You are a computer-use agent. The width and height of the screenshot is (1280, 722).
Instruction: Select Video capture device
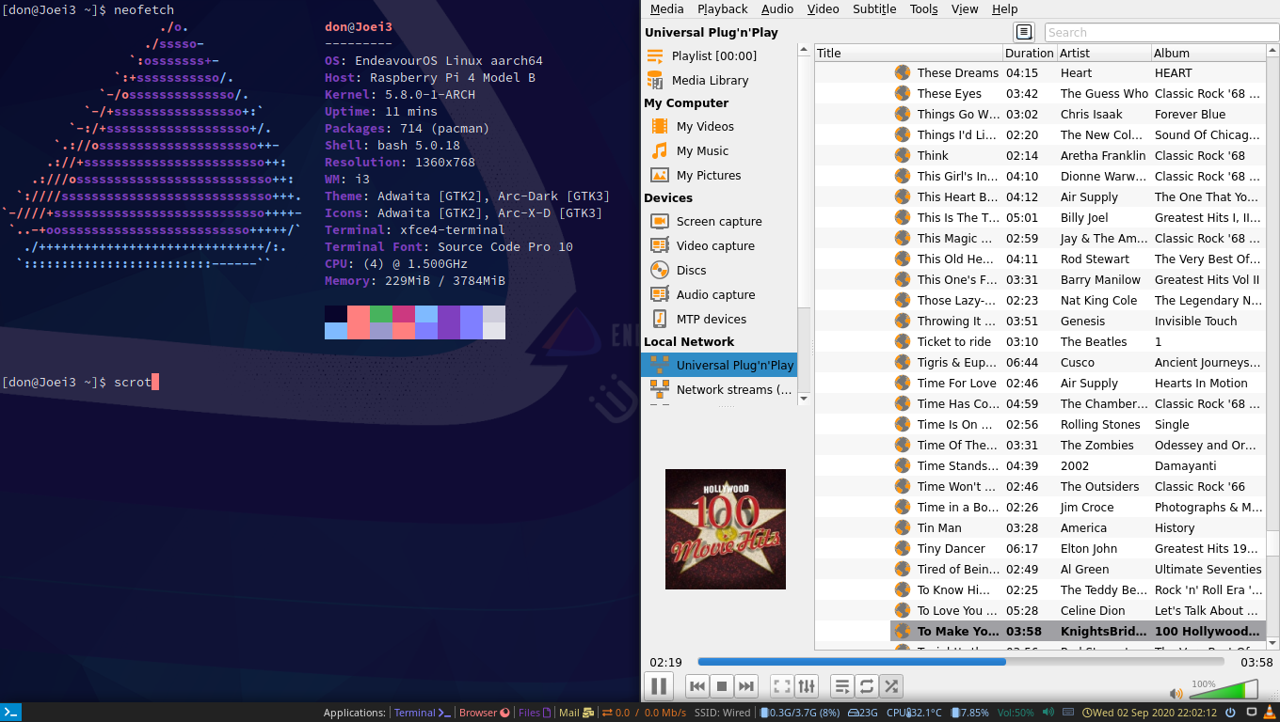pos(719,245)
